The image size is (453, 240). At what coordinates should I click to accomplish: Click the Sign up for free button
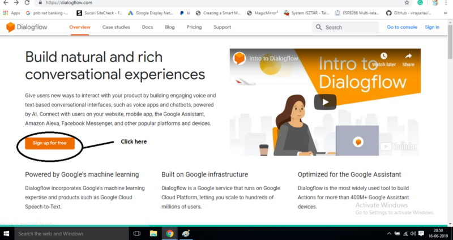coord(50,143)
